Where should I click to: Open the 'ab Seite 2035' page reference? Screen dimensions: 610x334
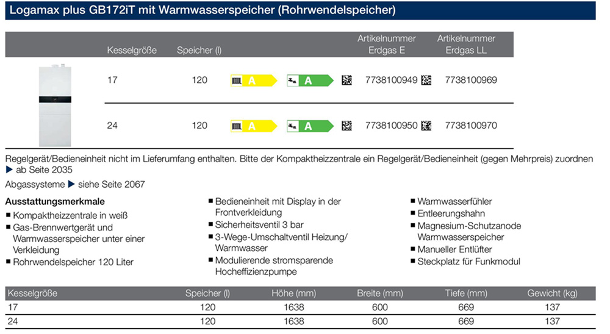click(x=44, y=170)
